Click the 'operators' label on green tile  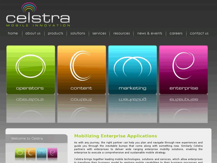pos(30,88)
